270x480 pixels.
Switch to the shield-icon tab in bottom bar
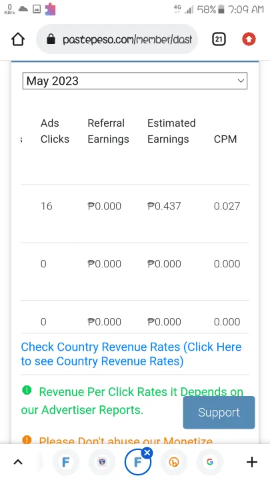coord(102,462)
